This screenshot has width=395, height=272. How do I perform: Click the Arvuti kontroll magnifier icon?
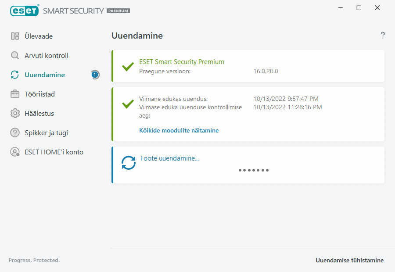(x=15, y=56)
